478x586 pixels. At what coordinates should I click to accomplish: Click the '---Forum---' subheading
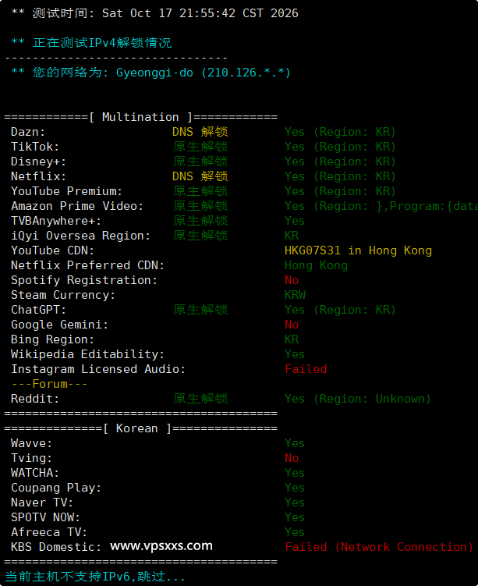tap(49, 384)
